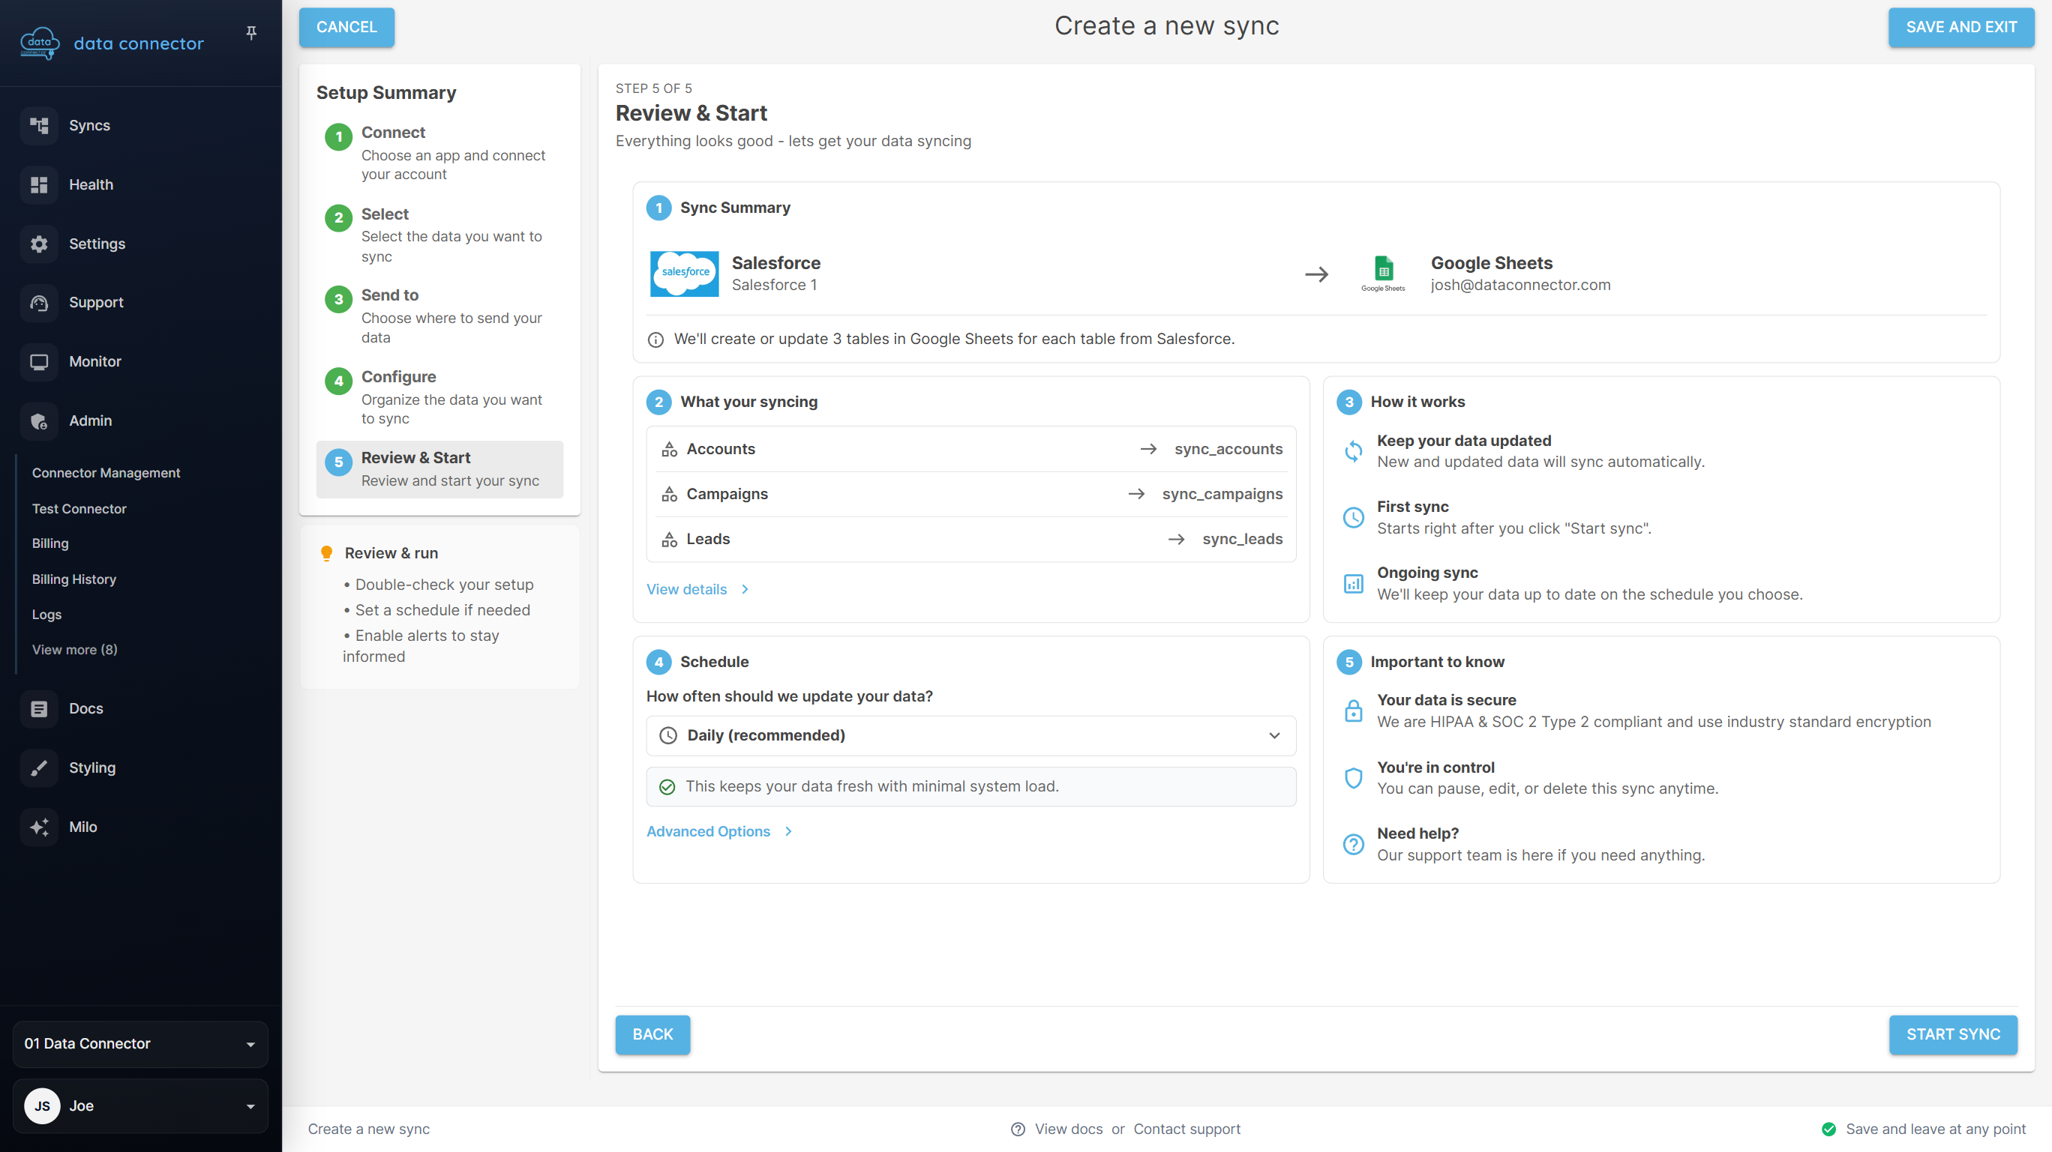Click the Need help question mark icon

[x=1354, y=844]
